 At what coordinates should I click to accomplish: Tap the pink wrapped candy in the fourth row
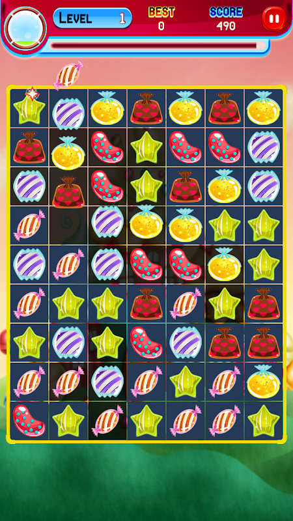click(29, 225)
